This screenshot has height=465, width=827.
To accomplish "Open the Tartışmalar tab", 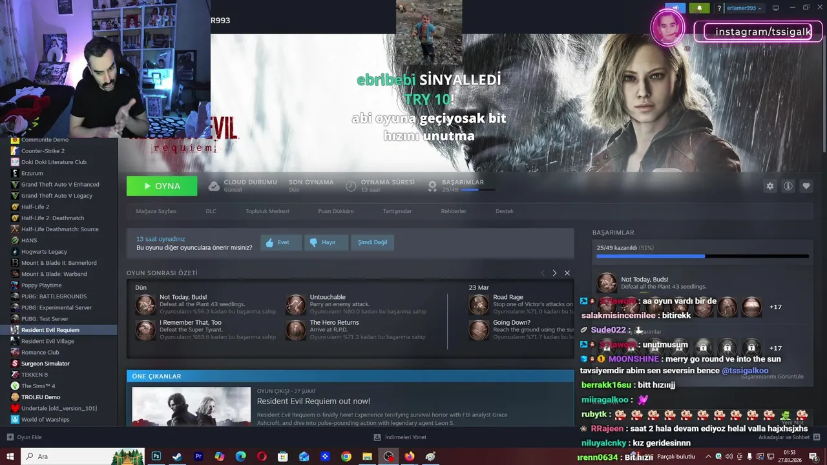I will (397, 211).
